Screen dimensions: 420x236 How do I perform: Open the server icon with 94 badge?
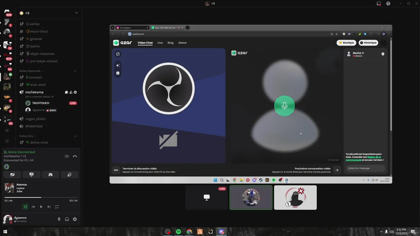click(7, 66)
